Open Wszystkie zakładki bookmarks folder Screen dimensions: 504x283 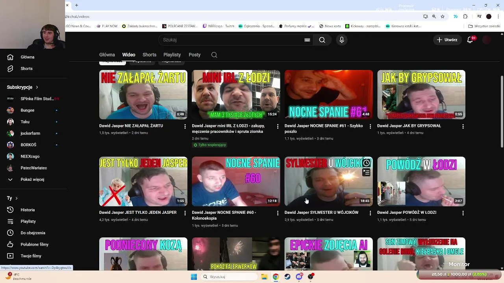click(484, 26)
